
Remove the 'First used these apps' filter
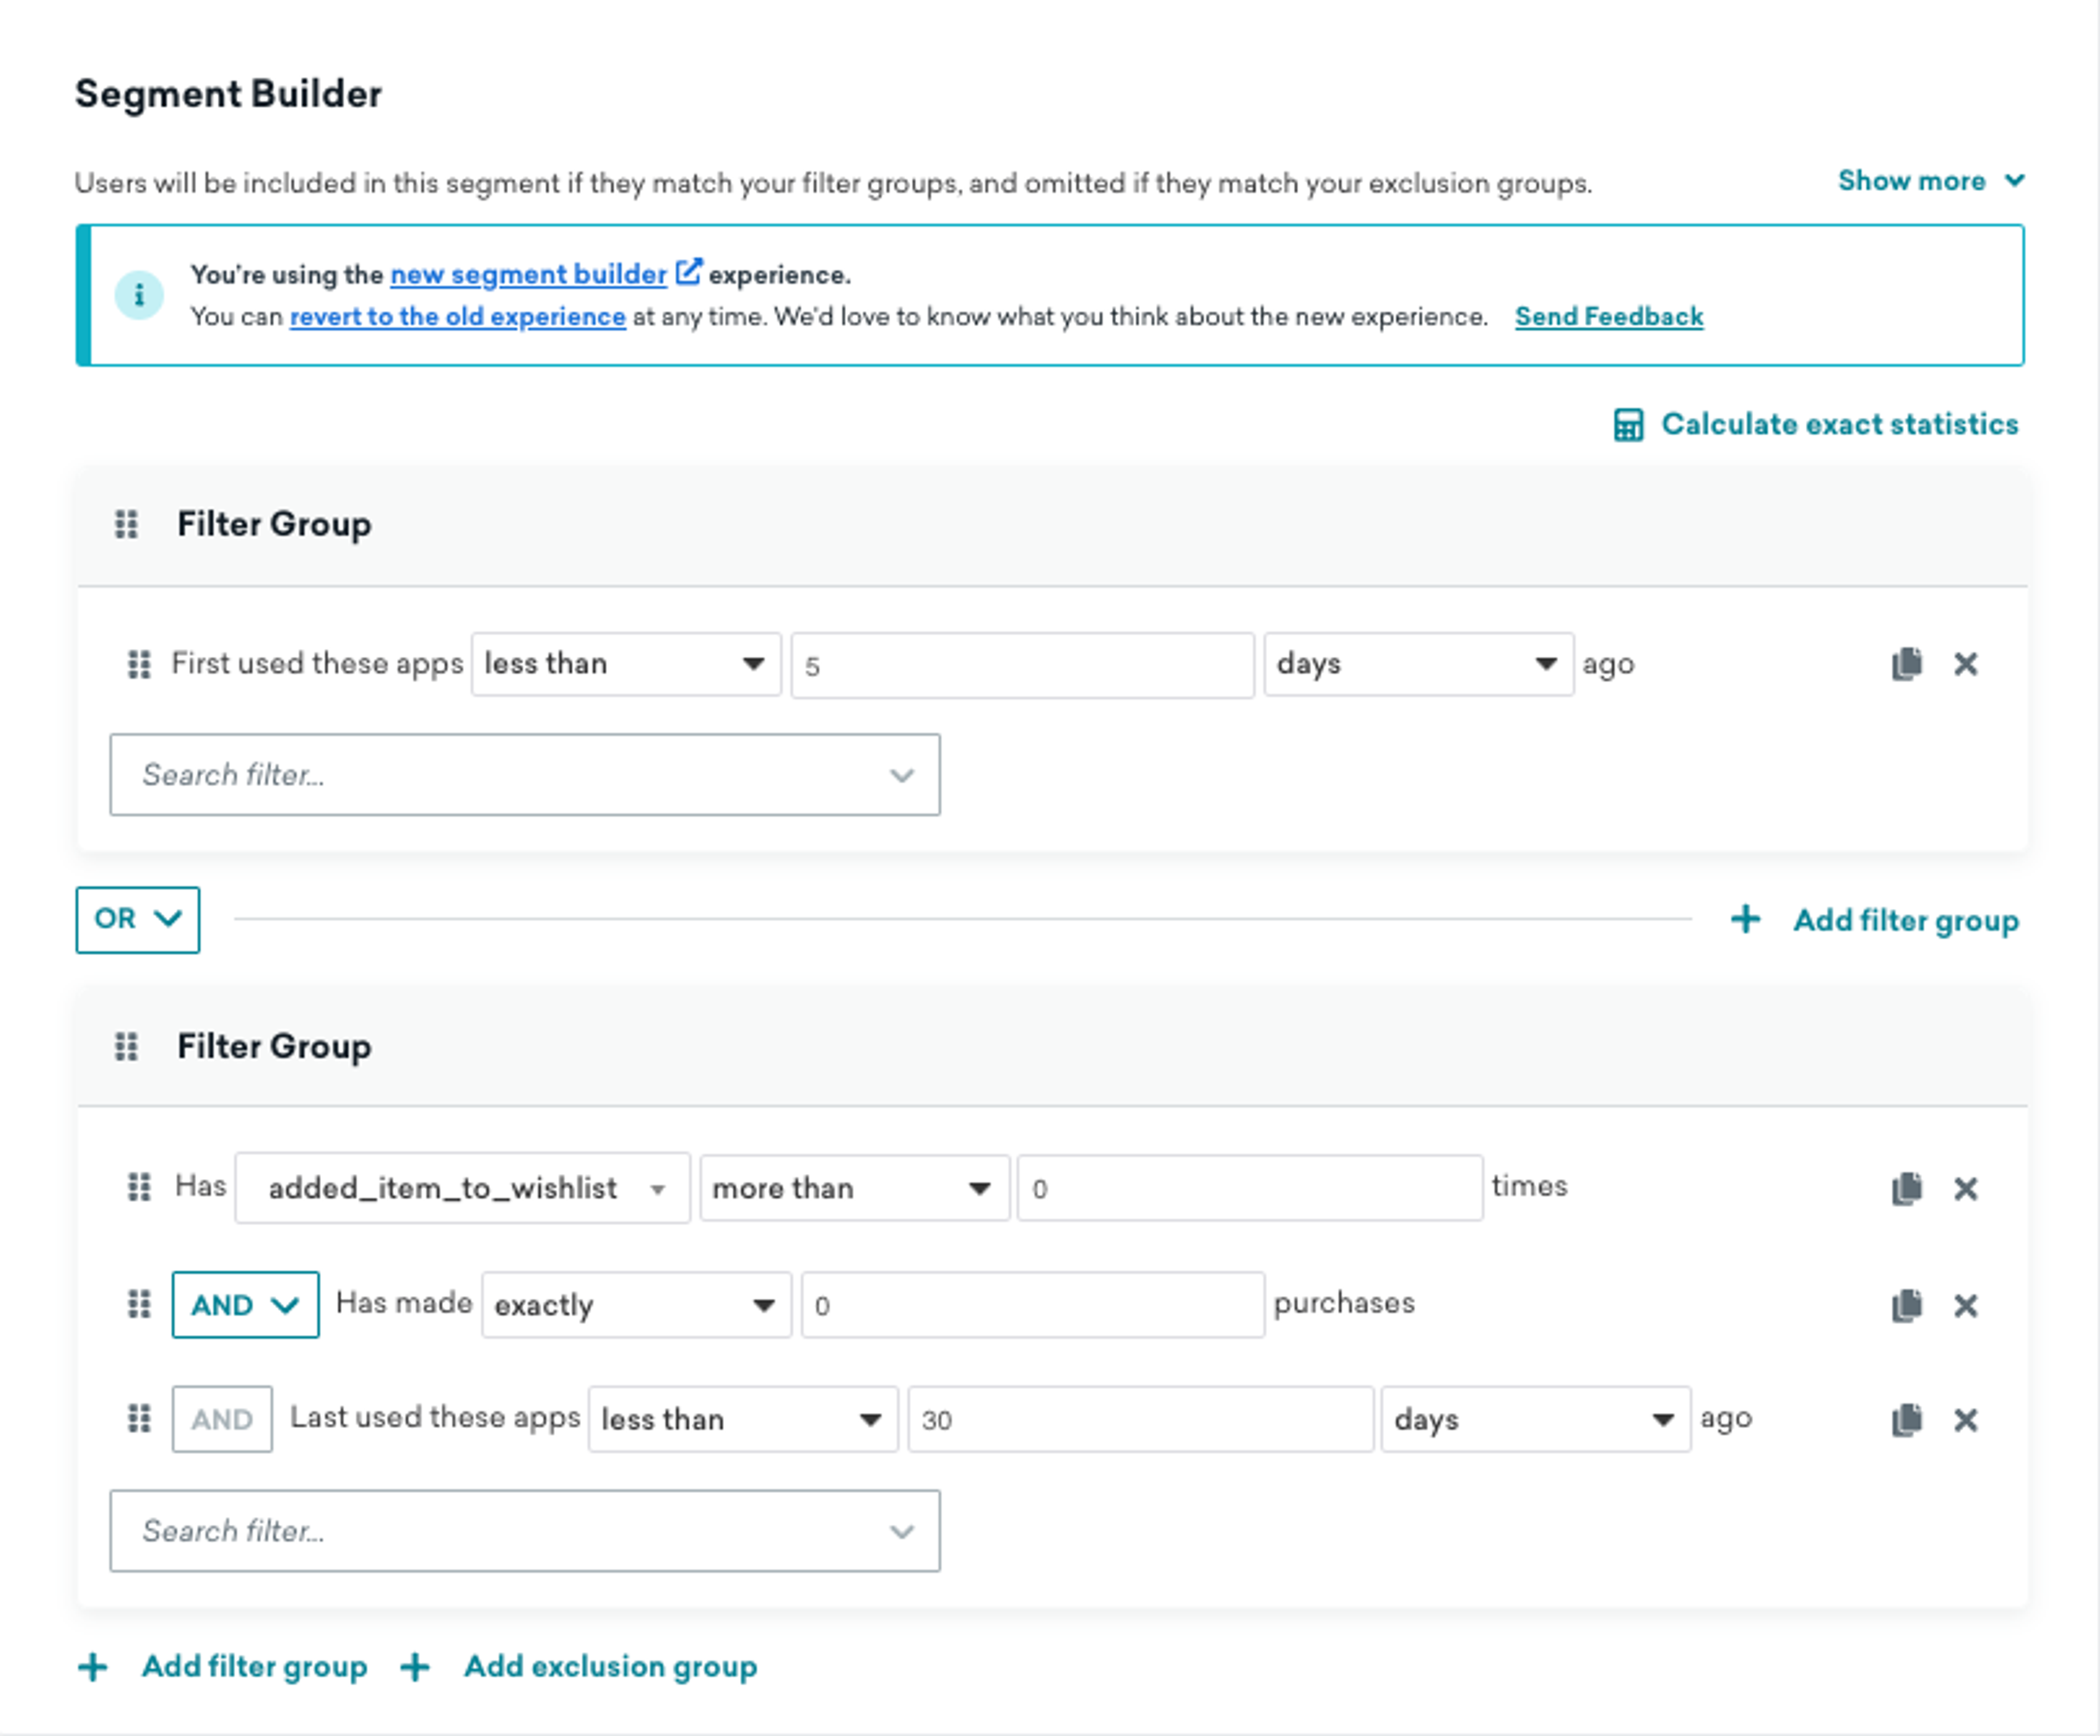[x=1965, y=664]
